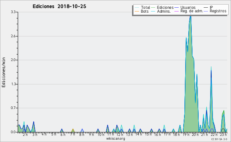Screen dimensions: 231x142
Task: Click the 16 h axis label
Action: (x=157, y=135)
